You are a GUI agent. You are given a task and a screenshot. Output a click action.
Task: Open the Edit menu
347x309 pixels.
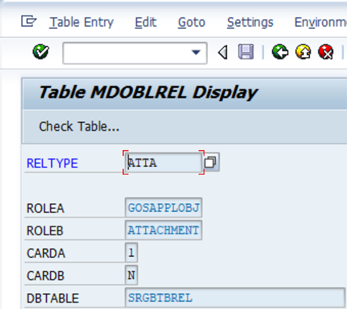[x=146, y=22]
